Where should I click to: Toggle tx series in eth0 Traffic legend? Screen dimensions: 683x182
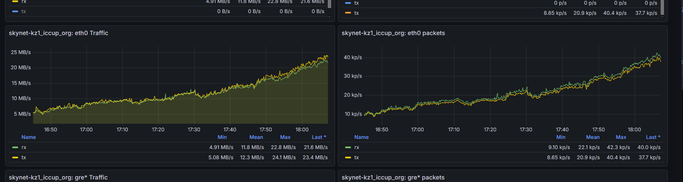coord(24,158)
